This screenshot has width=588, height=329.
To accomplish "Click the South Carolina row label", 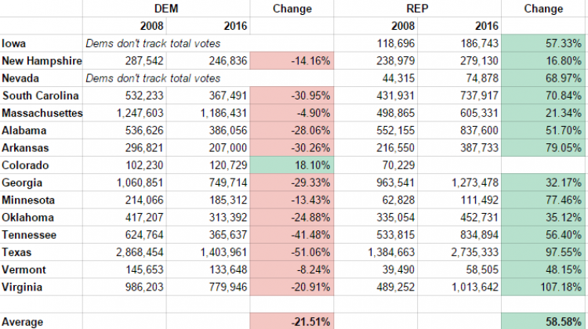I will [41, 96].
